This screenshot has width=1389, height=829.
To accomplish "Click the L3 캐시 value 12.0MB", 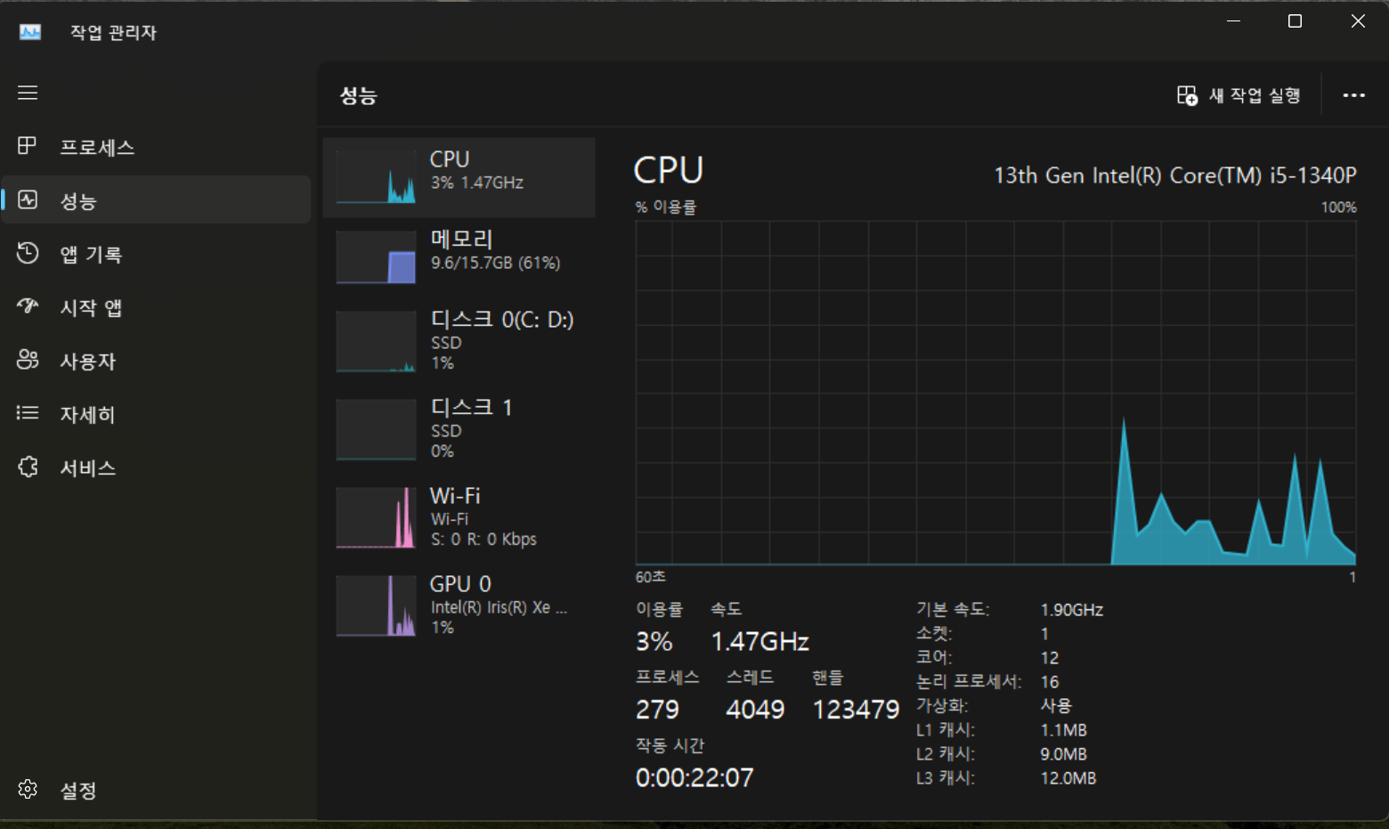I will point(1068,778).
